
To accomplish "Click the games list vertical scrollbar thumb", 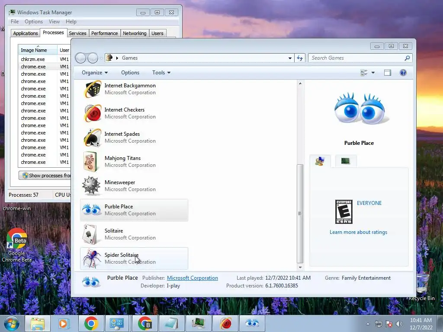I will (x=300, y=214).
